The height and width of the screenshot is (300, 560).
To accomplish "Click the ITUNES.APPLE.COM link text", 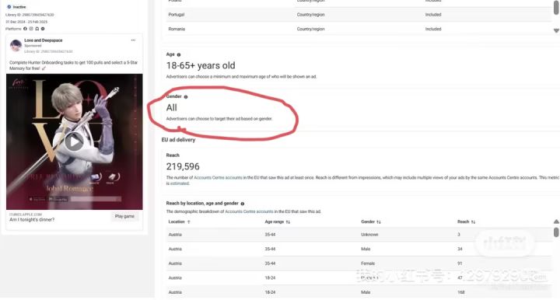I will coord(26,215).
